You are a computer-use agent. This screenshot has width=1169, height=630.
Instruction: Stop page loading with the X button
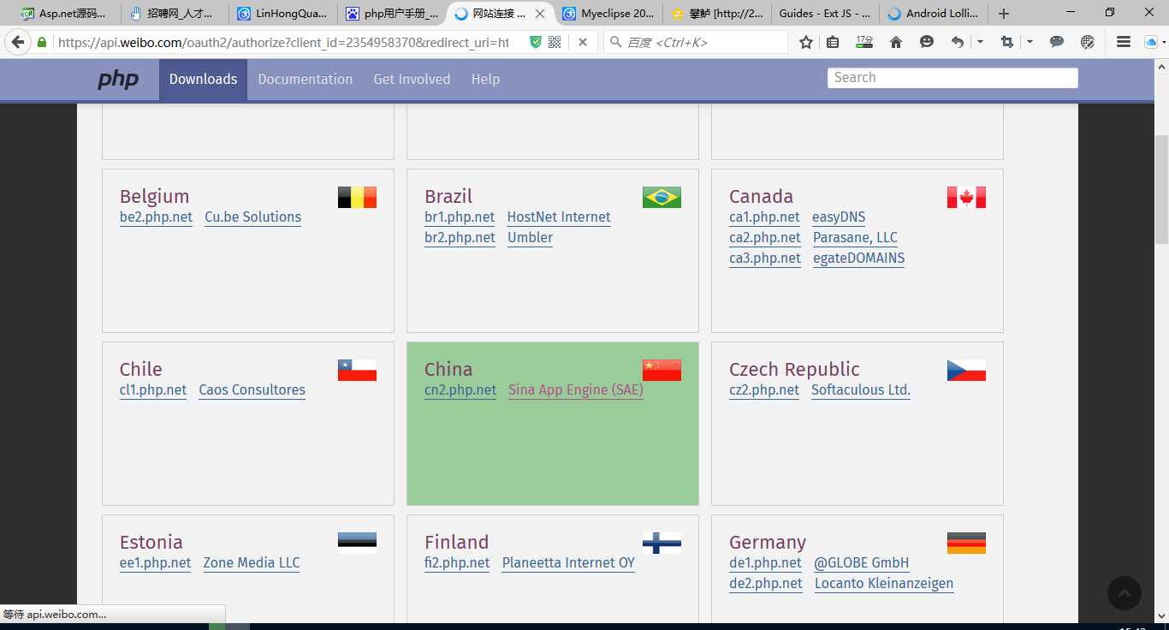tap(583, 42)
